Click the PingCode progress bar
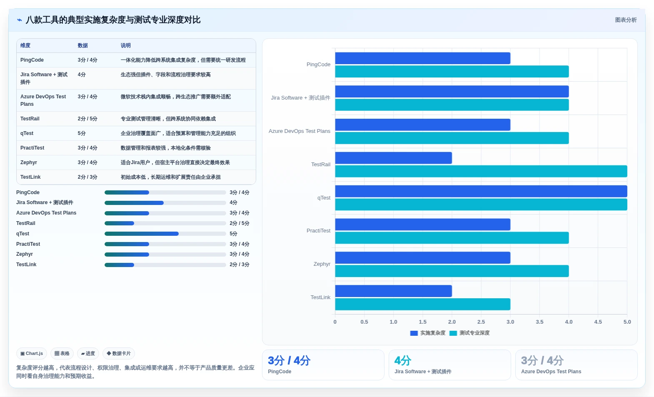Viewport: 654px width, 397px height. (x=165, y=192)
